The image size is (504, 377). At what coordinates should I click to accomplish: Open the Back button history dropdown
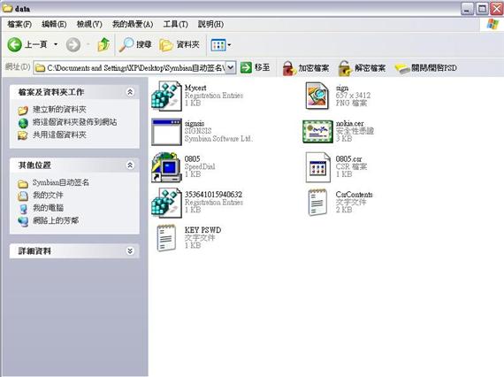[56, 44]
